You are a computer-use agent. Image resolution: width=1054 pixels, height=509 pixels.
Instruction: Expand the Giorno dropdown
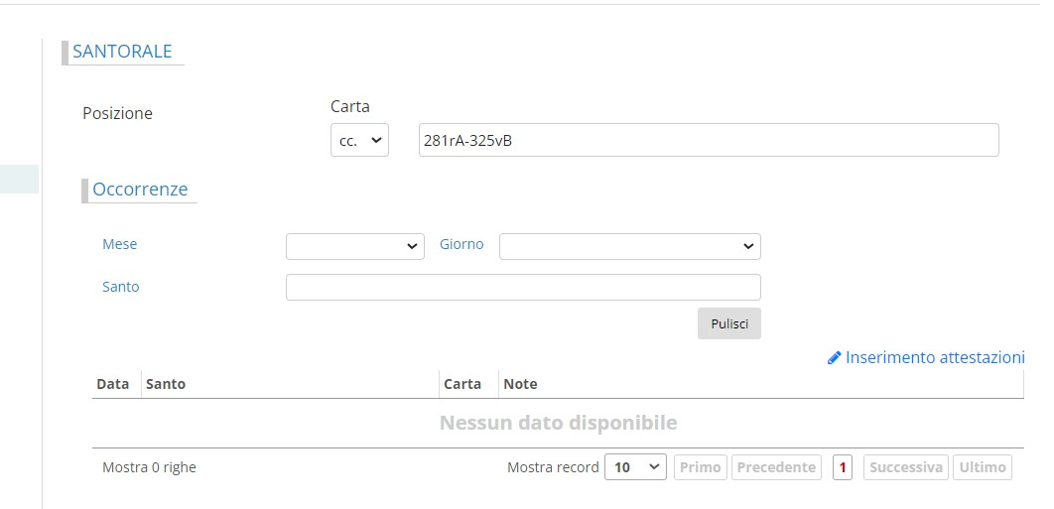(x=629, y=246)
